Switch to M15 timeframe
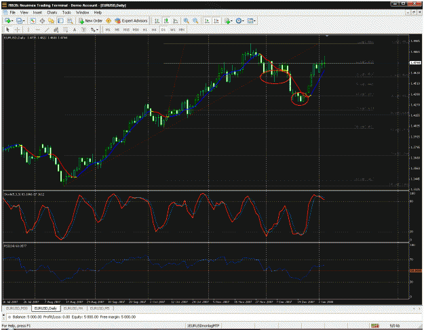Viewport: 424px width, 330px height. click(126, 30)
